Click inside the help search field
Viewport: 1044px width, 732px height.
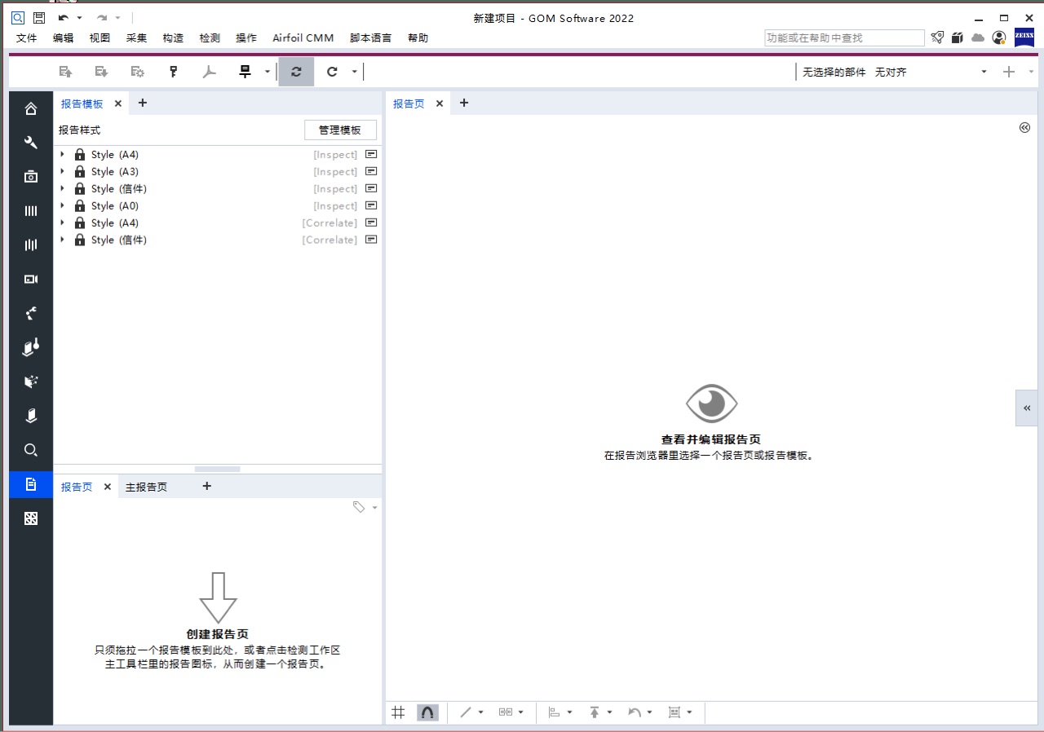point(843,37)
